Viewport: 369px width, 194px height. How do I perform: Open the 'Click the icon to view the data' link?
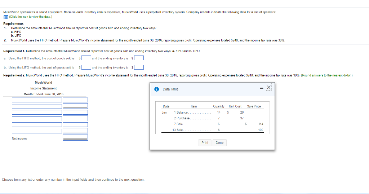31,17
